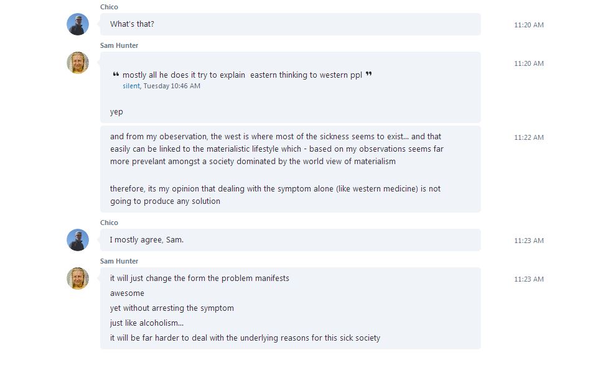Click the closing quotation mark icon
Image resolution: width=611 pixels, height=368 pixels.
click(368, 73)
